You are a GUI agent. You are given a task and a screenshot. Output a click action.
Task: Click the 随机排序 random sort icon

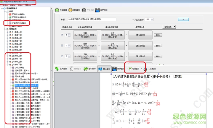point(86,69)
